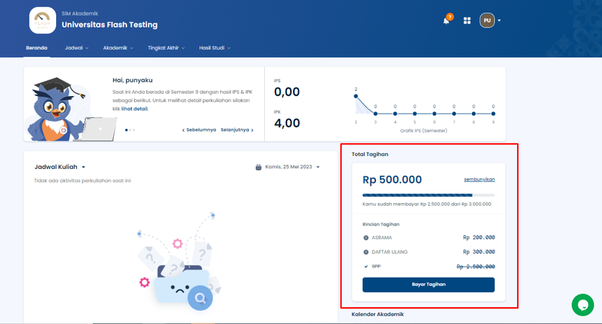
Task: Open the notification bell icon
Action: [x=446, y=21]
